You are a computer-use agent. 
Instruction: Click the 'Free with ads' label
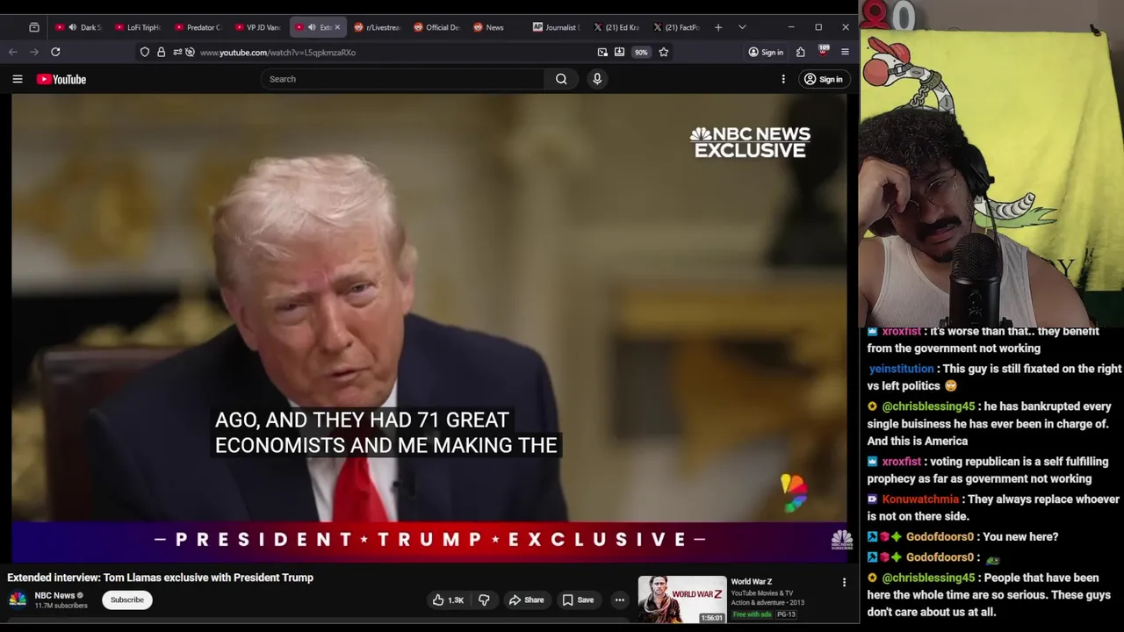(x=752, y=614)
